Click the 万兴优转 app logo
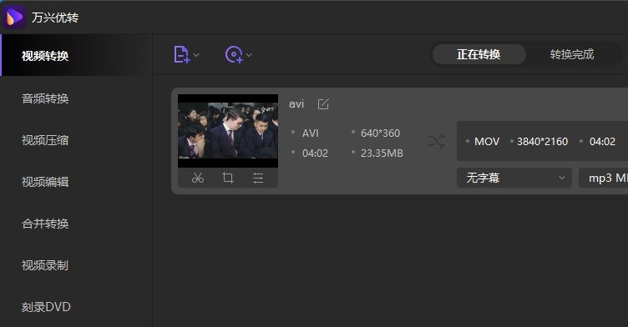628x327 pixels. tap(13, 18)
